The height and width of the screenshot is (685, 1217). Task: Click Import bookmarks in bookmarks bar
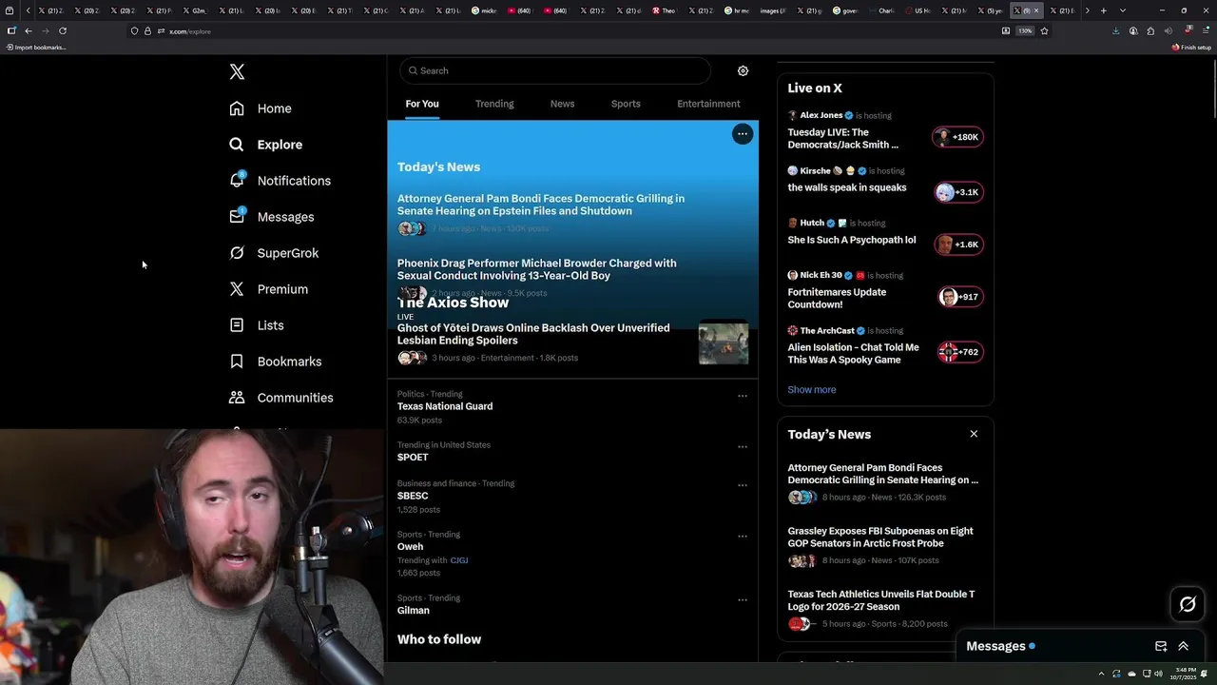click(x=36, y=48)
